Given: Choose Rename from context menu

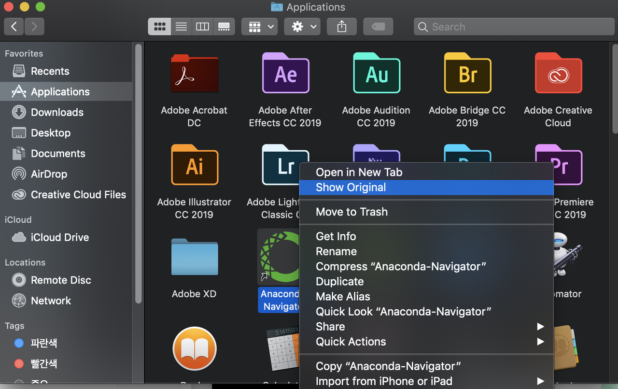Looking at the screenshot, I should coord(426,251).
